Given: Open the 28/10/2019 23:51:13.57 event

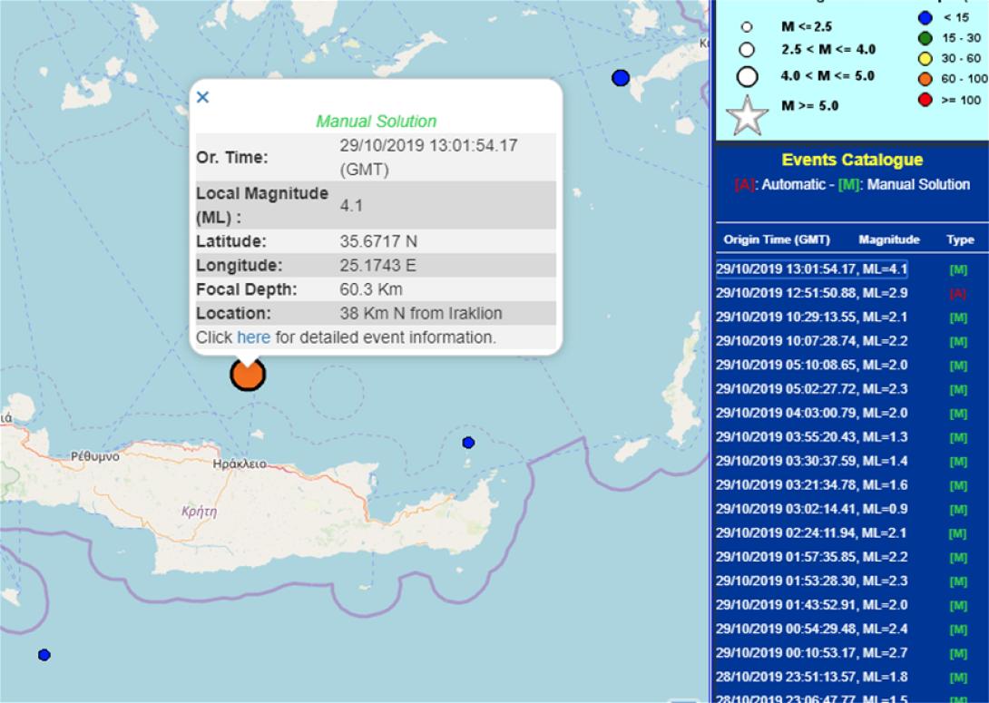Looking at the screenshot, I should click(x=811, y=677).
